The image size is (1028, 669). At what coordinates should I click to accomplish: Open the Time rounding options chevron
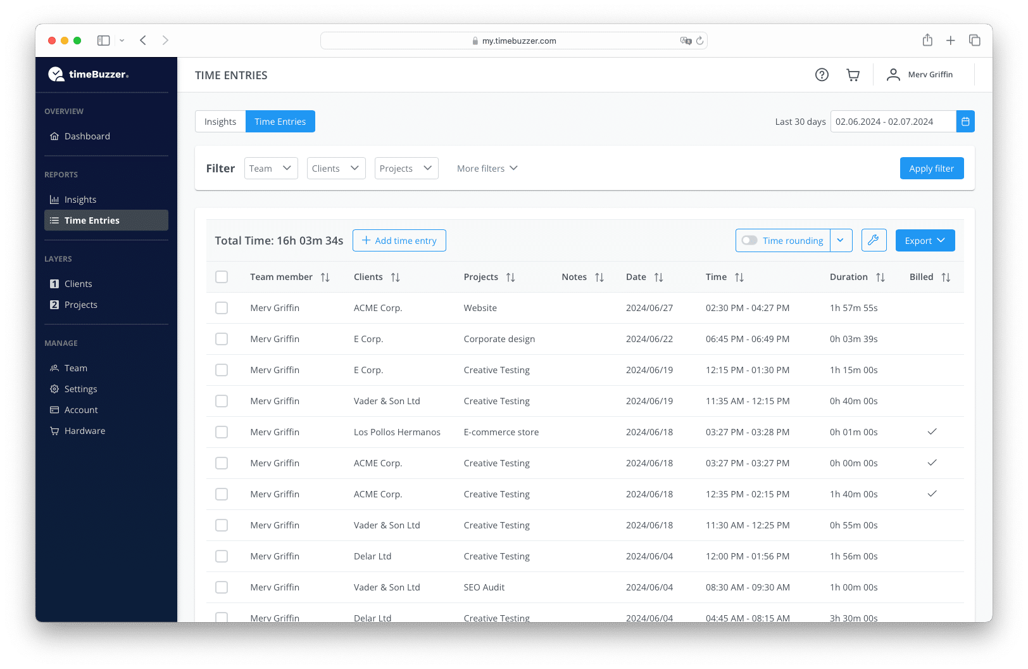841,240
